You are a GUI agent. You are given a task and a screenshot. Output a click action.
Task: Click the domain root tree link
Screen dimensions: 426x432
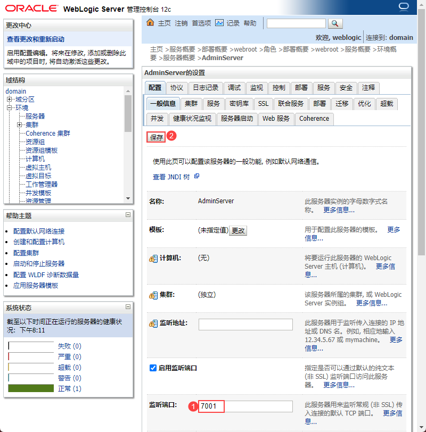(16, 91)
